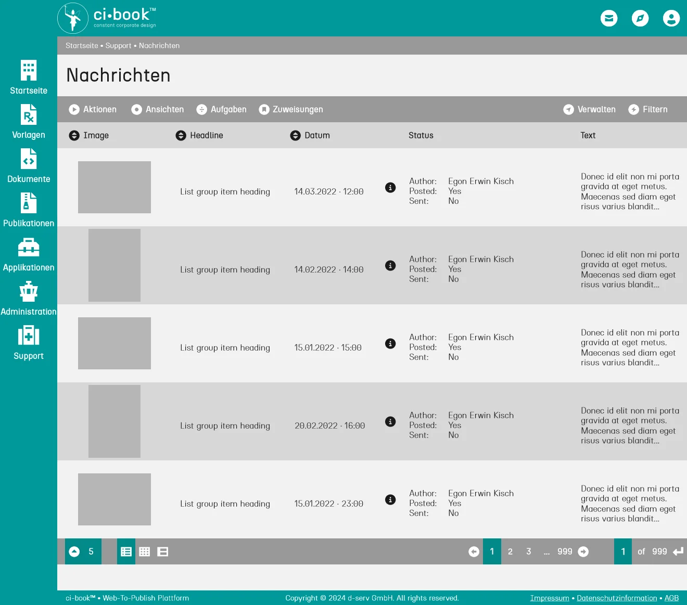This screenshot has height=605, width=687.
Task: Open Dokumente in sidebar
Action: click(29, 166)
